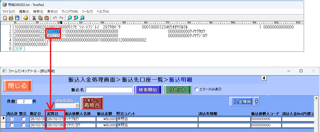Click the Find magnifier icon
Image resolution: width=320 pixels, height=132 pixels.
[x=70, y=18]
